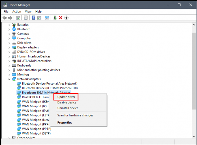Select the DVD/CD-ROM drives label

tap(31, 52)
